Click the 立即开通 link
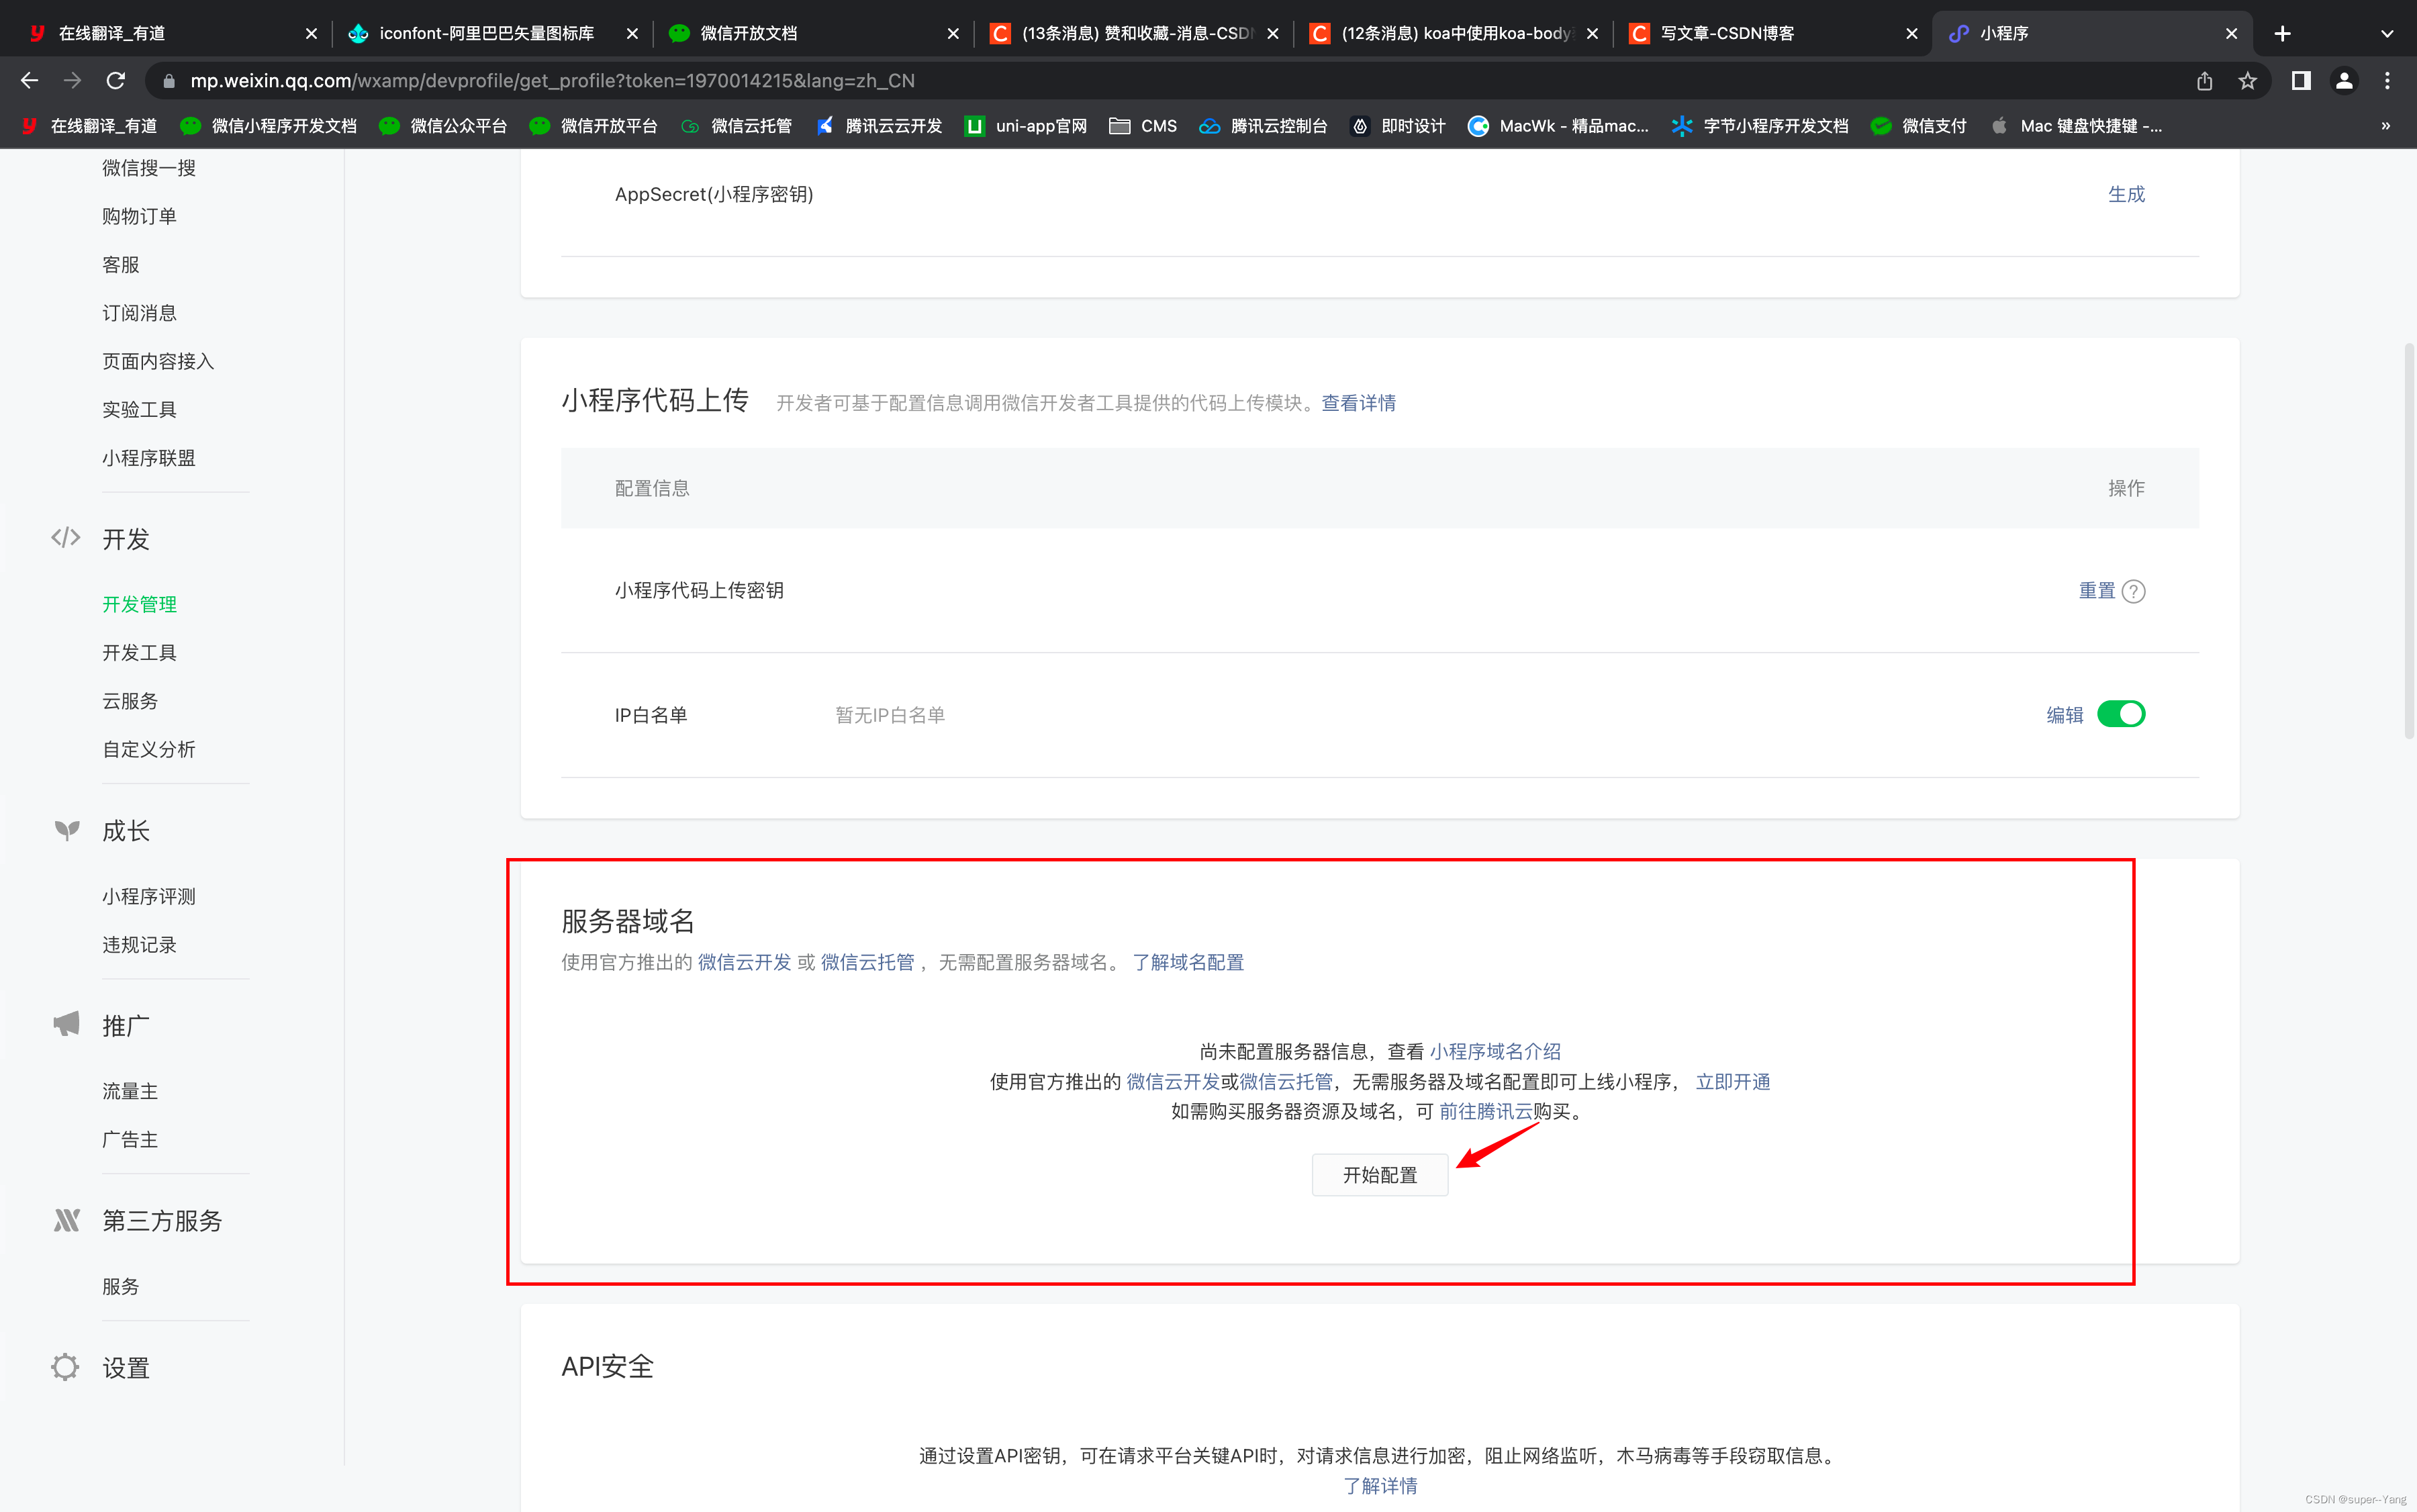Image resolution: width=2417 pixels, height=1512 pixels. click(x=1733, y=1082)
